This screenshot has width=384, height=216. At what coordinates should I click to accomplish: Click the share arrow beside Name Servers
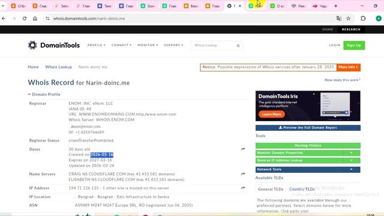[x=242, y=174]
